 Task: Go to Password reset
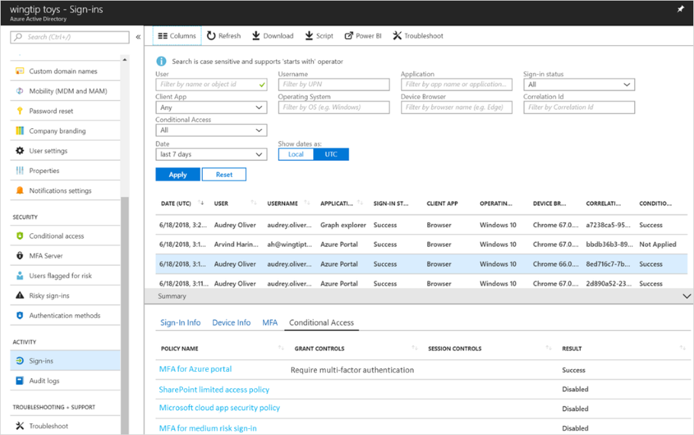pos(65,111)
